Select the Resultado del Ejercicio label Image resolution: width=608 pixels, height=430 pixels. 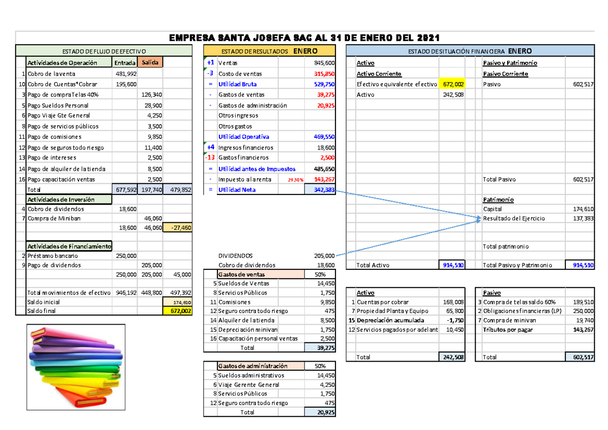pos(514,218)
